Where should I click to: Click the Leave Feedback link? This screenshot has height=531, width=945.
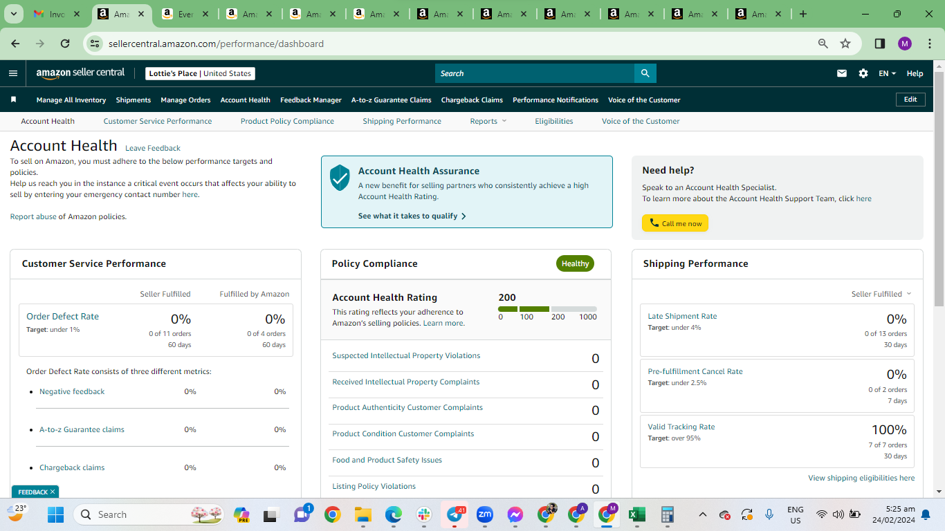coord(153,148)
